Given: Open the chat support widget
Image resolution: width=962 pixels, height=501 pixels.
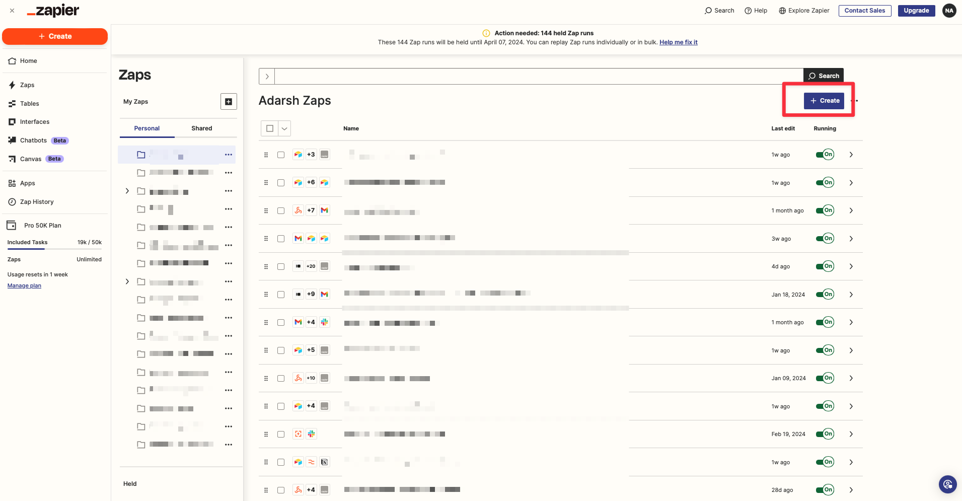Looking at the screenshot, I should click(x=947, y=484).
